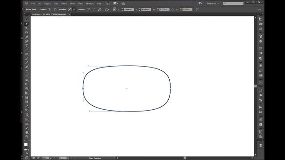Screen dimensions: 285x160
Task: Select the Width tool
Action: click(27, 80)
